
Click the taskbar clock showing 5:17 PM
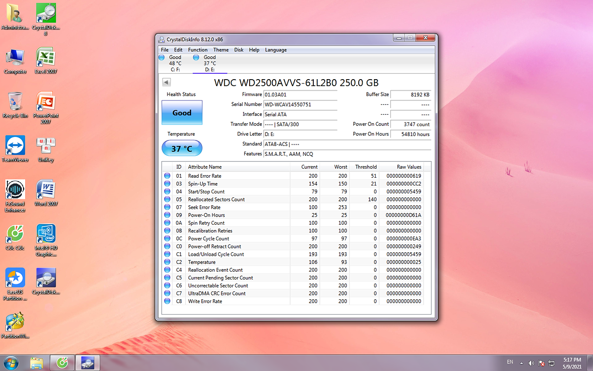click(x=572, y=363)
